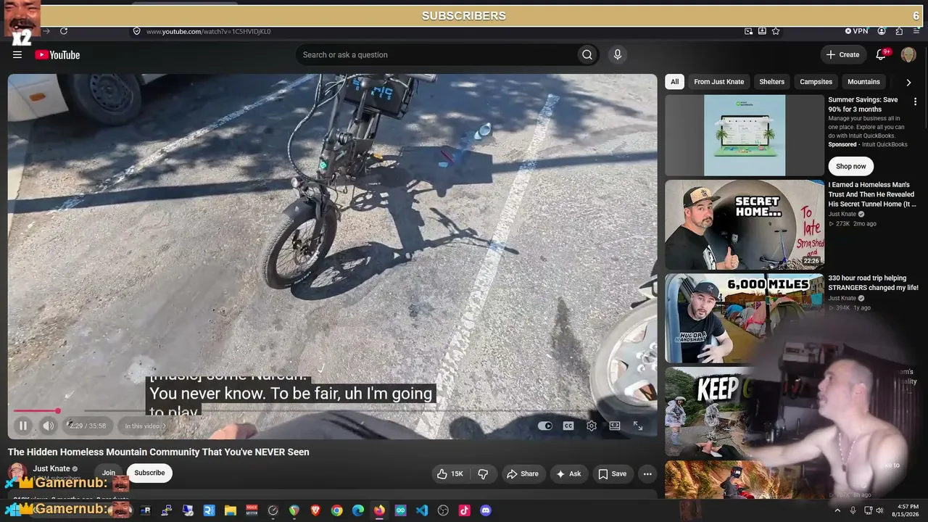Open the taskbar clock and date
This screenshot has height=522, width=928.
click(905, 510)
